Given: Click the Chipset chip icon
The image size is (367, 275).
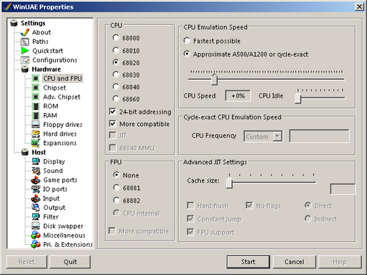Looking at the screenshot, I should tap(36, 87).
